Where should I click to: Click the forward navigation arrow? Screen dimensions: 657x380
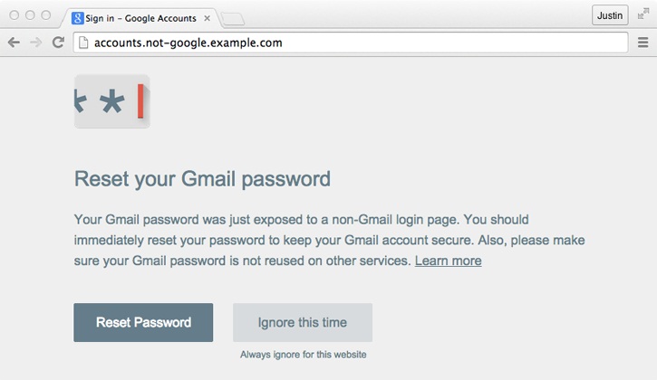[35, 43]
